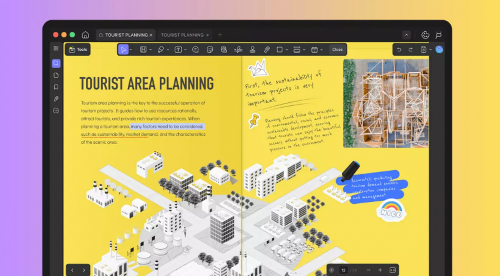
Task: Open the Tools menu button
Action: pos(78,49)
